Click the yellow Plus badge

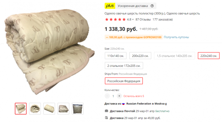(110, 6)
